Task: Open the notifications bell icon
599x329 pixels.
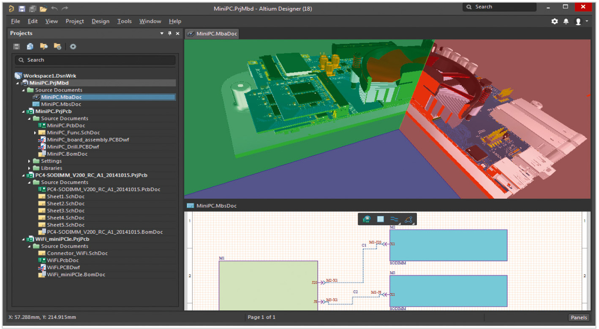Action: 566,21
